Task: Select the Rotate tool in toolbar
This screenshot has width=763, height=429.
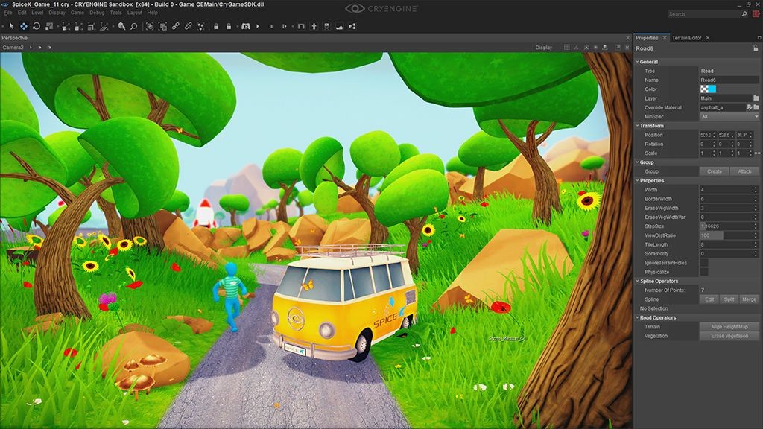Action: click(x=36, y=26)
